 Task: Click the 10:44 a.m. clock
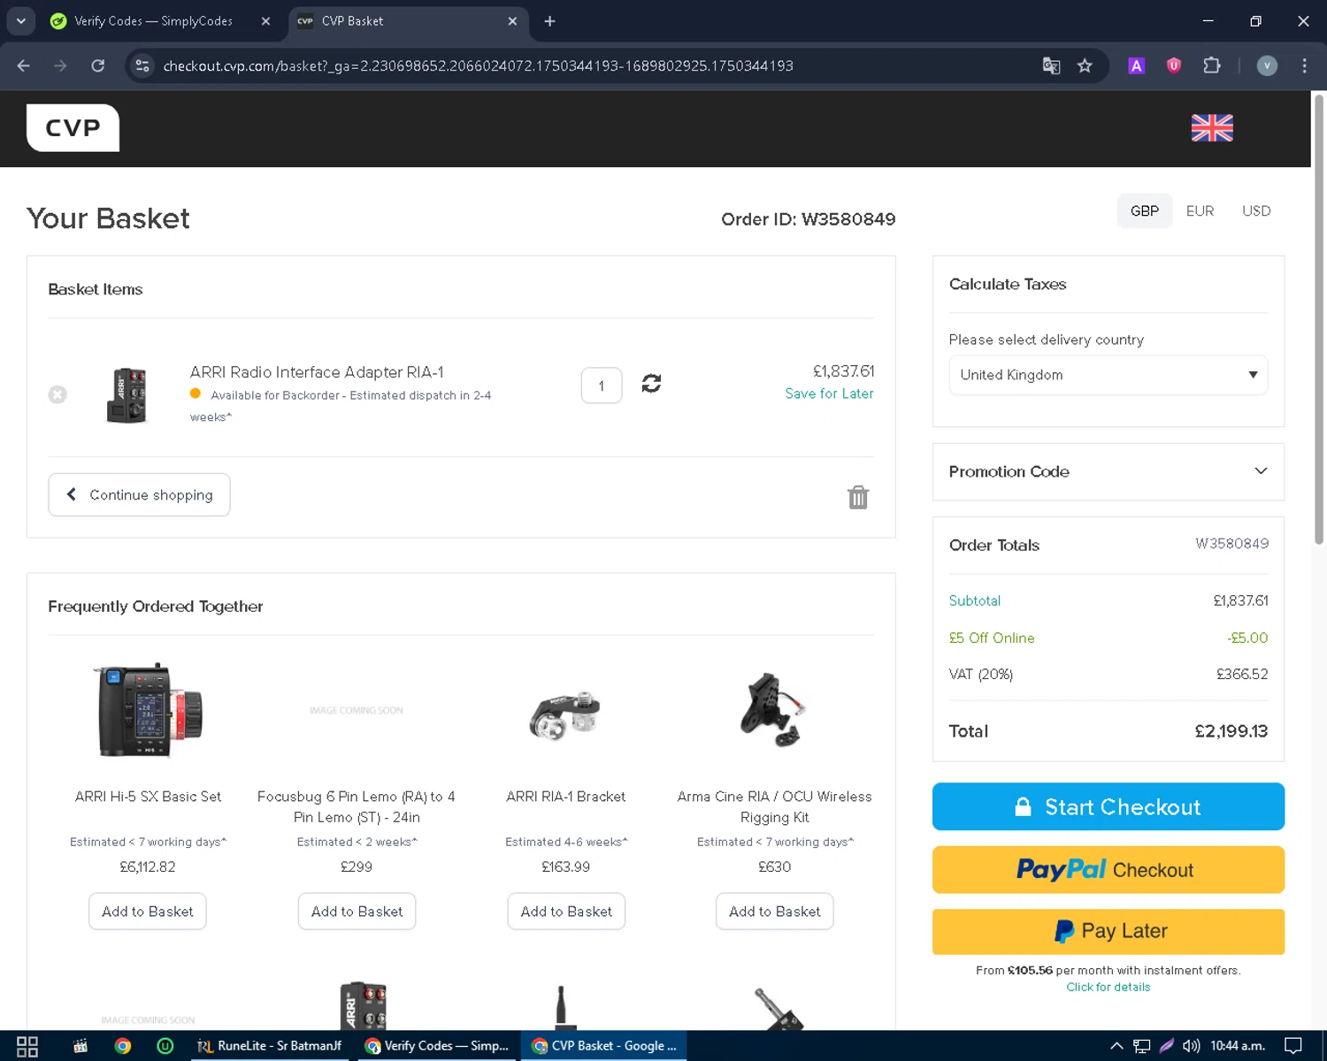pyautogui.click(x=1238, y=1046)
